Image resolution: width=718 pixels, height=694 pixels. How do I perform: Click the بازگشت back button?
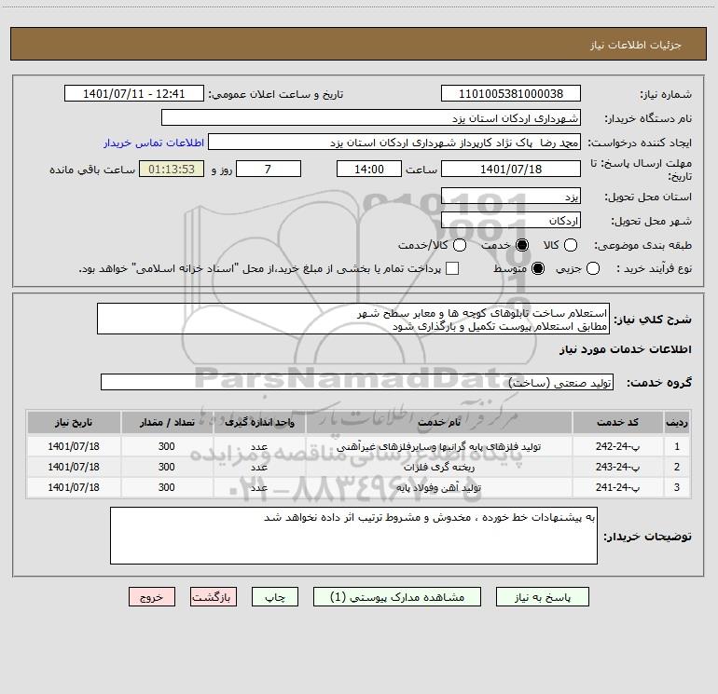[214, 597]
